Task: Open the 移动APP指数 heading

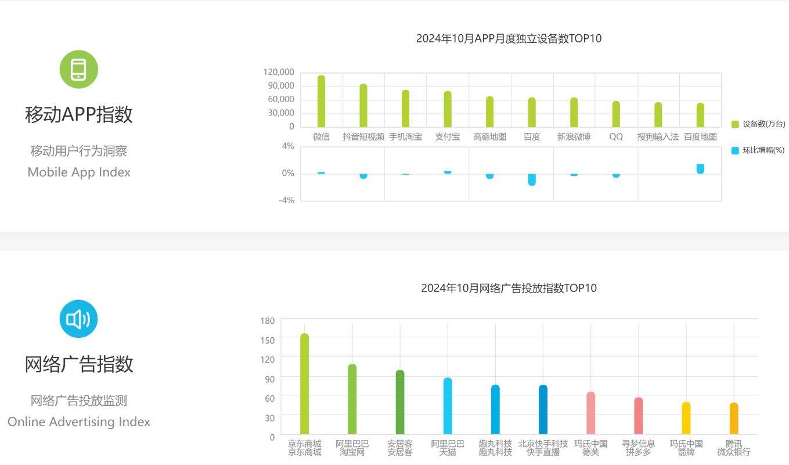Action: pos(79,114)
